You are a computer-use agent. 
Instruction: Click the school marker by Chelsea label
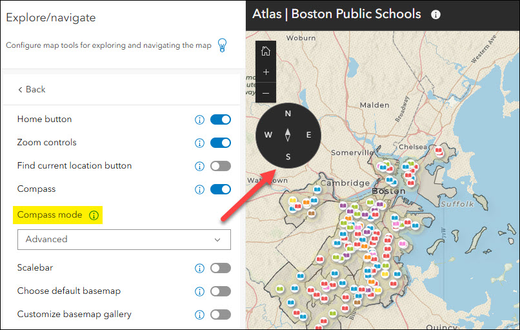pyautogui.click(x=439, y=151)
